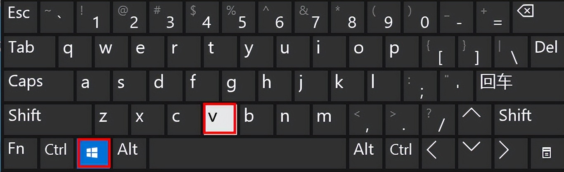Click the Windows logo key
The height and width of the screenshot is (172, 564).
coord(94,153)
